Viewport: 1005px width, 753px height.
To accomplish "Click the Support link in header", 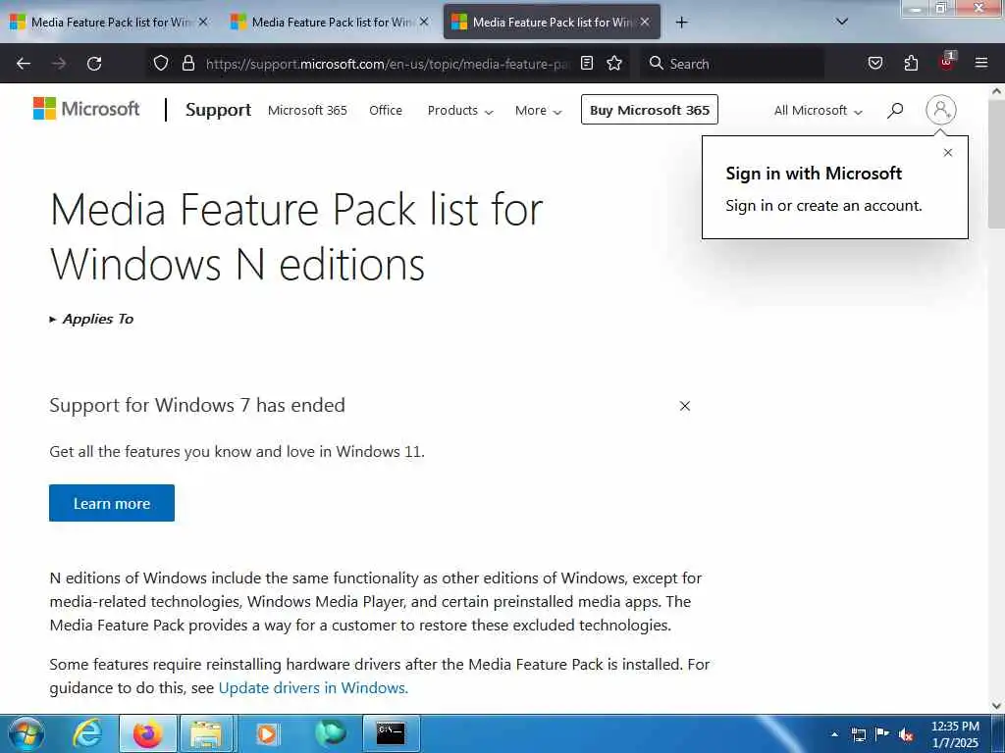I will (x=218, y=110).
